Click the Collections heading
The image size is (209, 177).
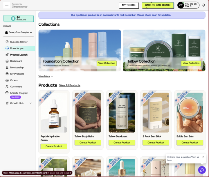pyautogui.click(x=49, y=24)
